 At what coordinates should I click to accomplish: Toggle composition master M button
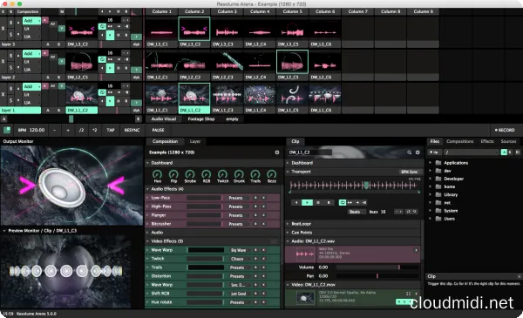62,11
